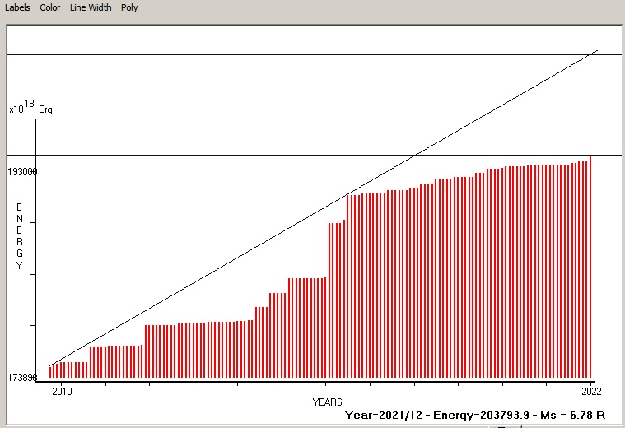Click the x10 Erg unit label
Screen dimensions: 625x428
pyautogui.click(x=30, y=108)
